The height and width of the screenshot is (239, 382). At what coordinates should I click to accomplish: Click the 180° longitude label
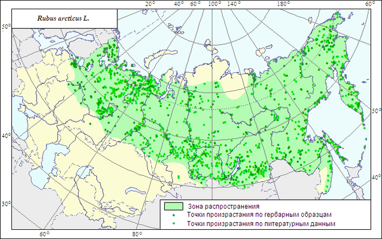point(284,4)
